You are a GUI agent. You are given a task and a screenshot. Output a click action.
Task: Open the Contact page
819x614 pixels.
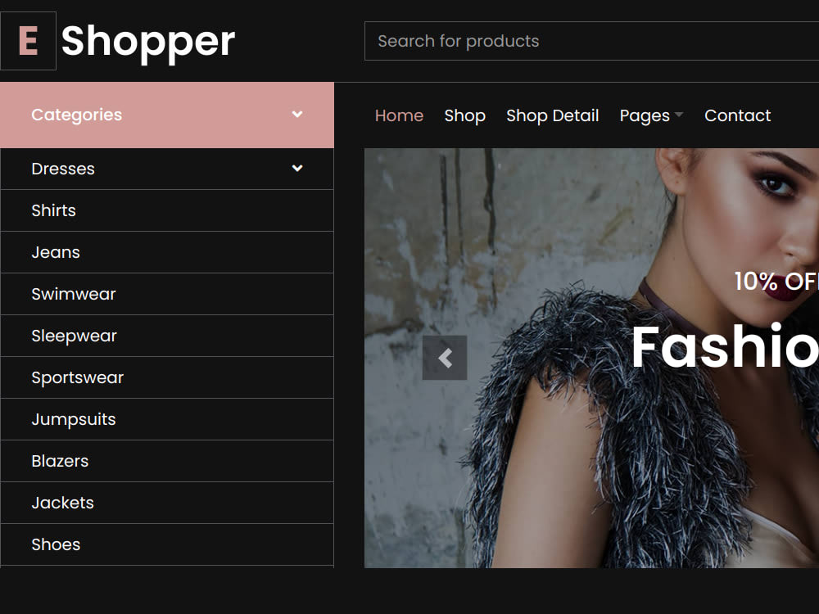(737, 115)
